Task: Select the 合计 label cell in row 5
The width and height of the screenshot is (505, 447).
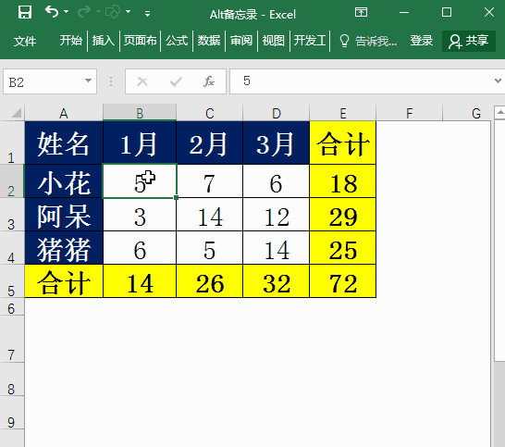Action: (64, 281)
